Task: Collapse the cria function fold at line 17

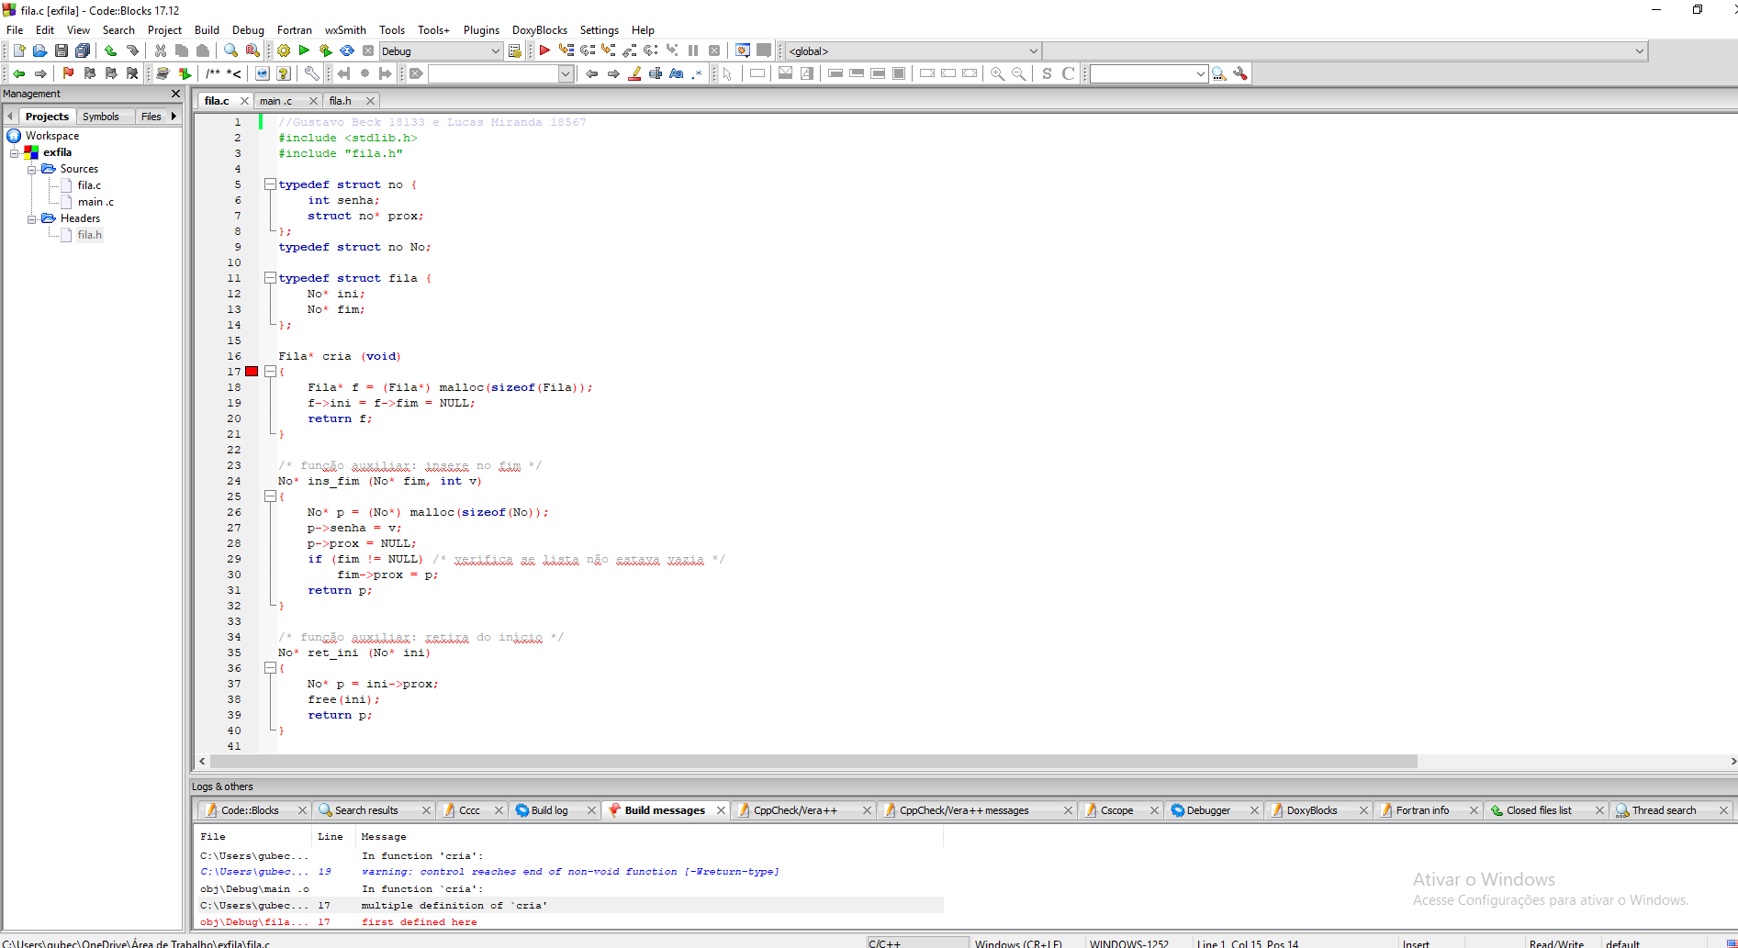Action: (x=270, y=372)
